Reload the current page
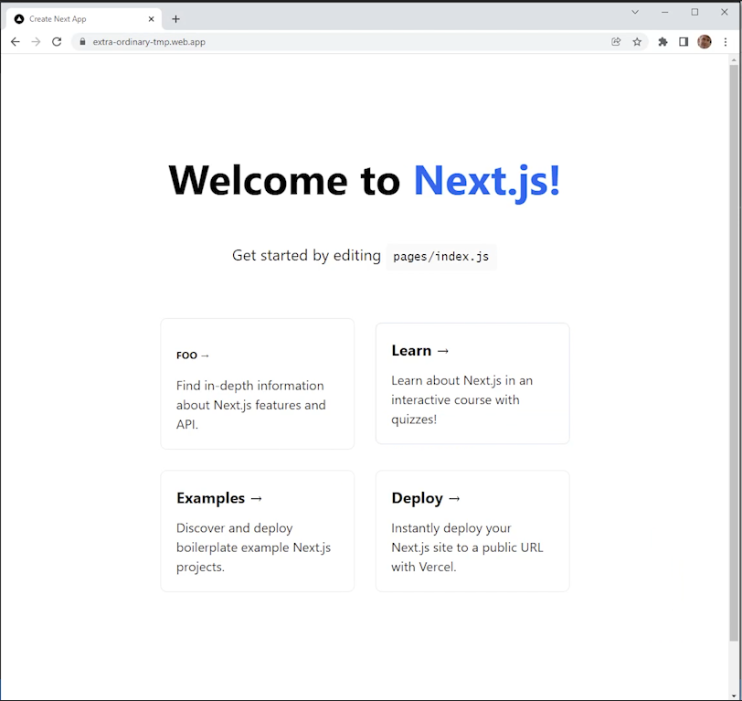742x701 pixels. (x=57, y=41)
